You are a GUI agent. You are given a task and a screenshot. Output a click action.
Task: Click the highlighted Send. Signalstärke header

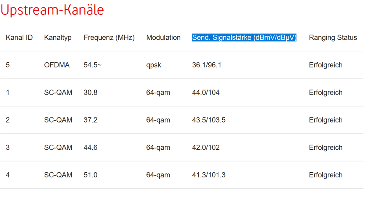[x=244, y=38]
